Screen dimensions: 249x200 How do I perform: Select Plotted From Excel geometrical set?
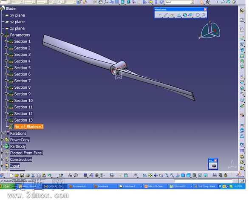(x=26, y=153)
